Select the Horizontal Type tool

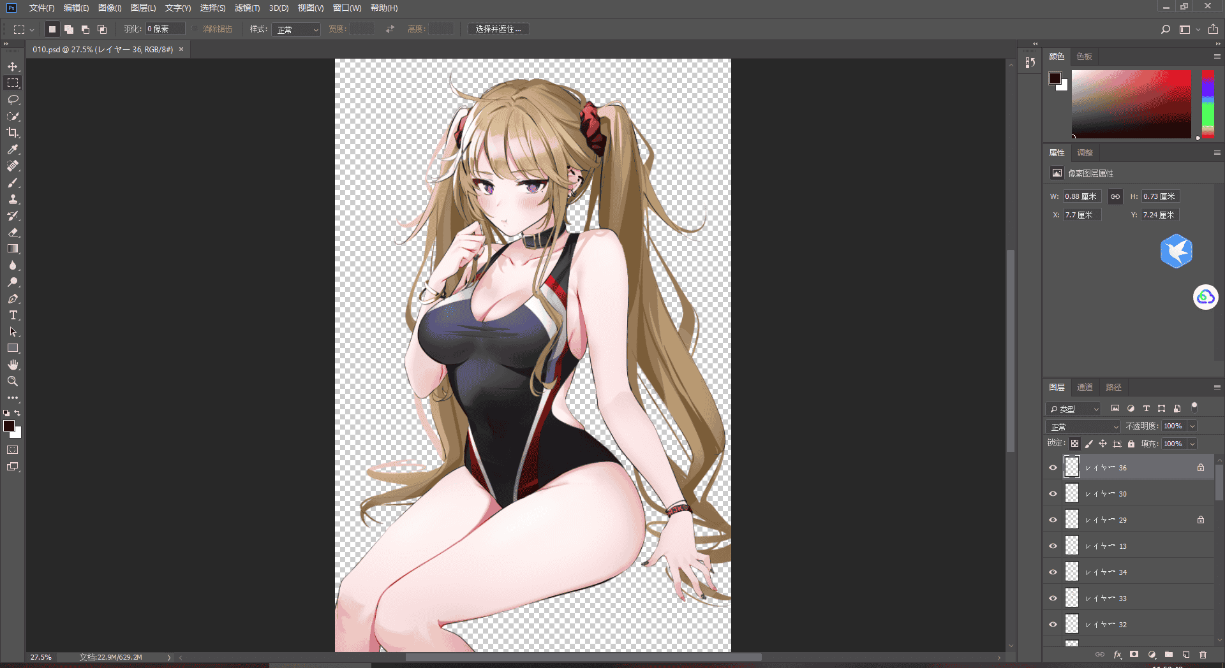(13, 315)
